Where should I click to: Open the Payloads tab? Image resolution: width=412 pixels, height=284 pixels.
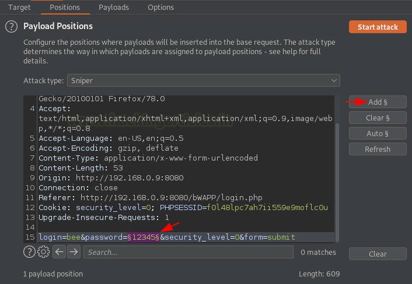[114, 8]
